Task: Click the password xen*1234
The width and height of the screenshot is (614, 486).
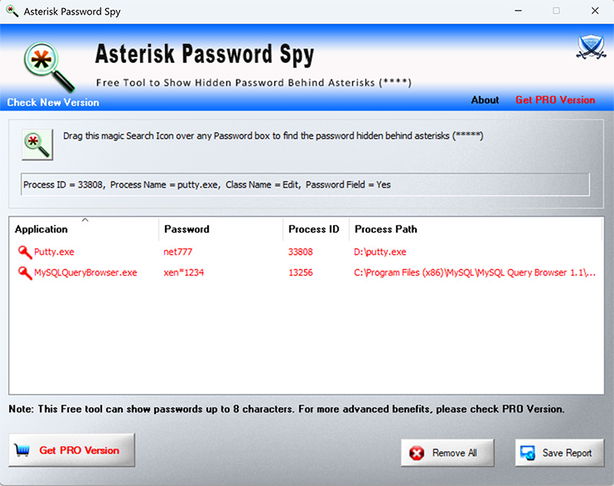Action: pyautogui.click(x=183, y=273)
